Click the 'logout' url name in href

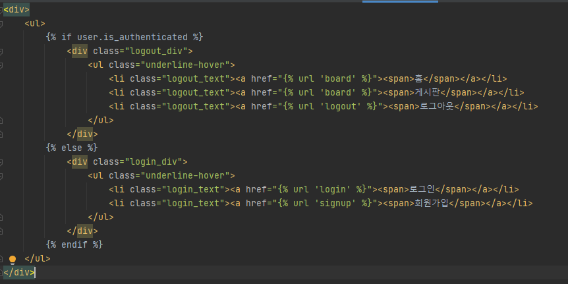pyautogui.click(x=340, y=107)
